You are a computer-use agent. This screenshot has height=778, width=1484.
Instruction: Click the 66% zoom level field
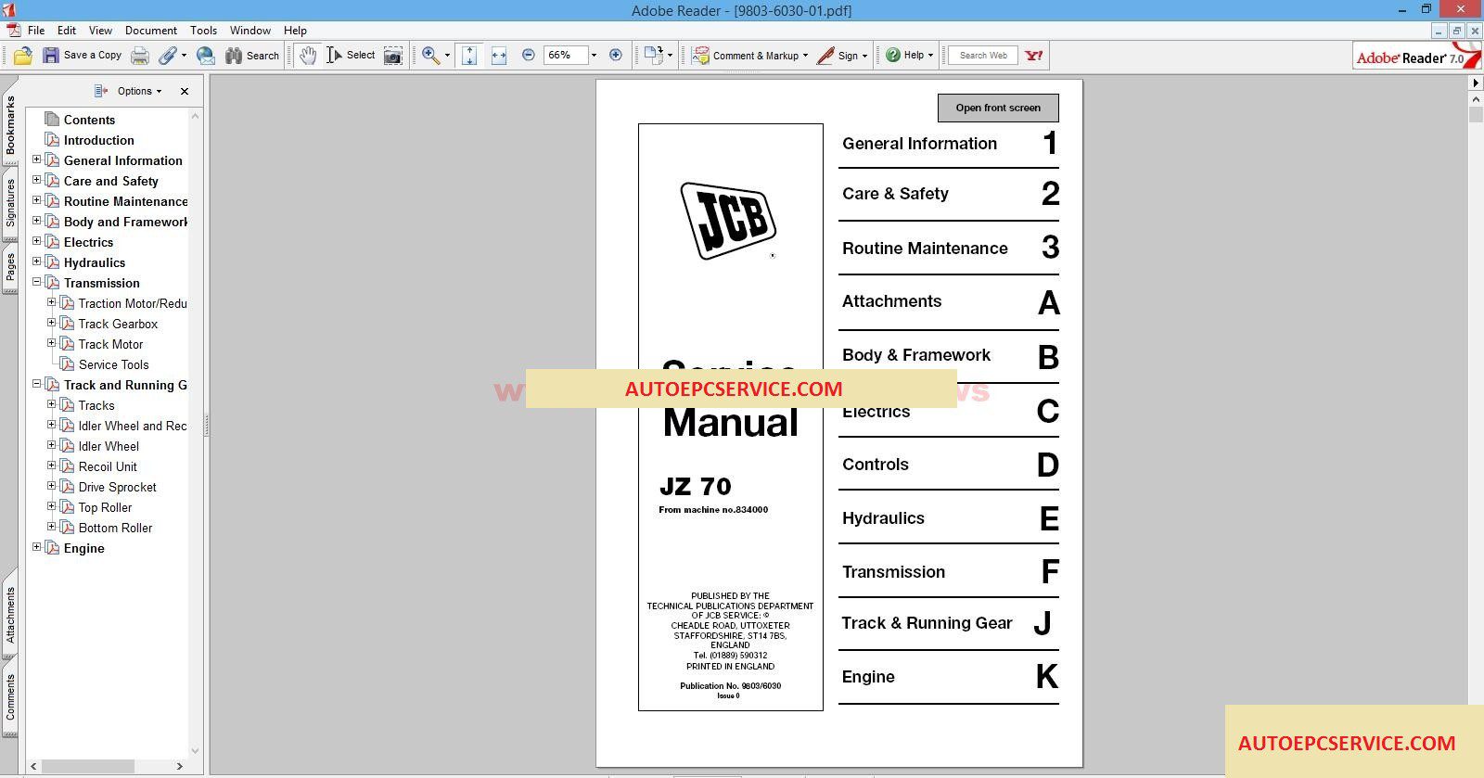pyautogui.click(x=566, y=55)
